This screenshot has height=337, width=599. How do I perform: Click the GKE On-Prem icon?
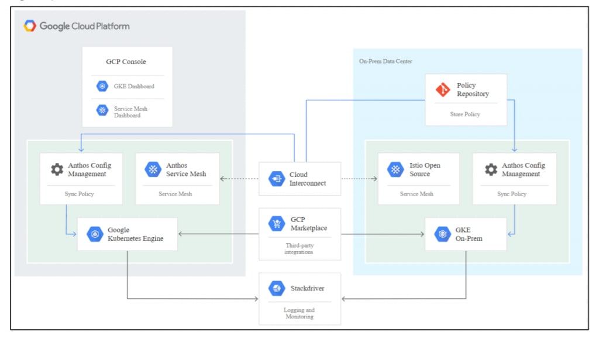[x=443, y=234]
